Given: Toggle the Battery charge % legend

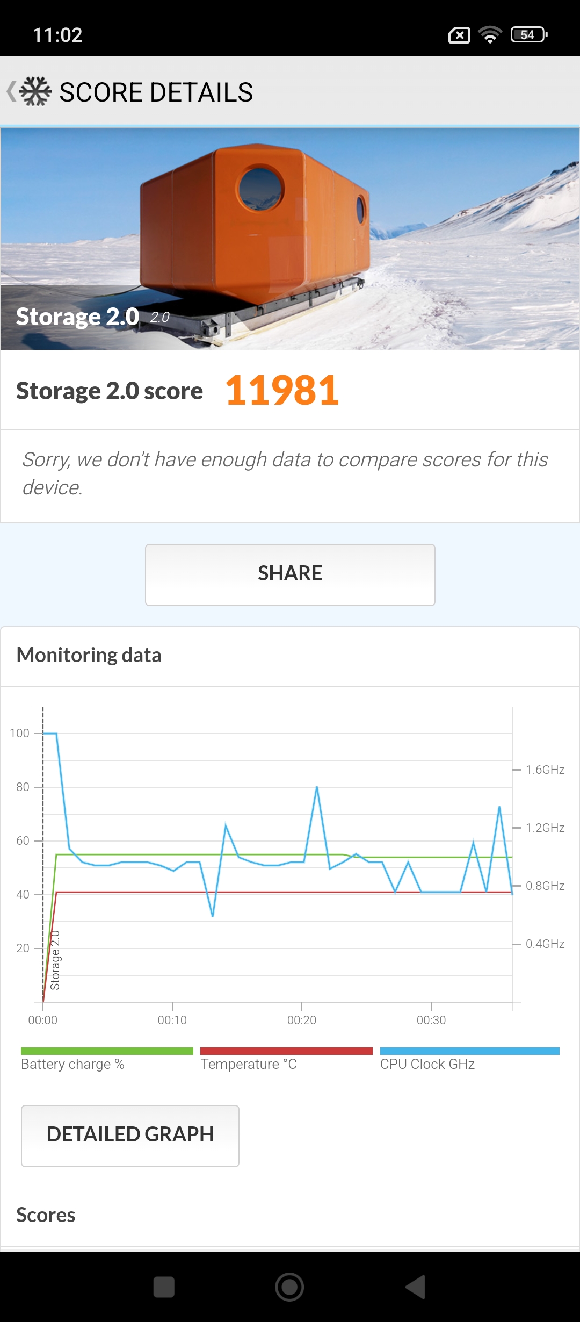Looking at the screenshot, I should click(73, 1064).
